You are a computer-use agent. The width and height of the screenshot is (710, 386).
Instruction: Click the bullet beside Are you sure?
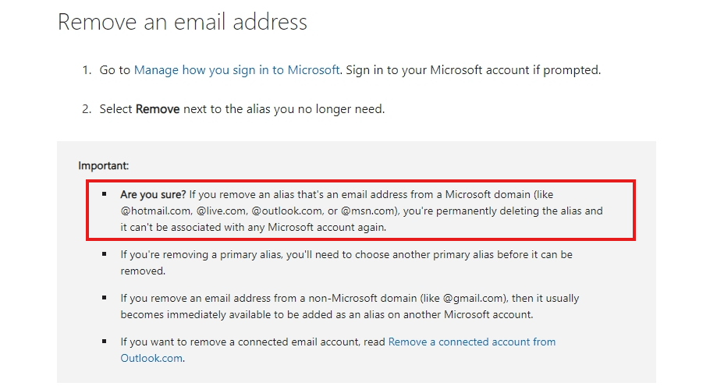(x=104, y=194)
